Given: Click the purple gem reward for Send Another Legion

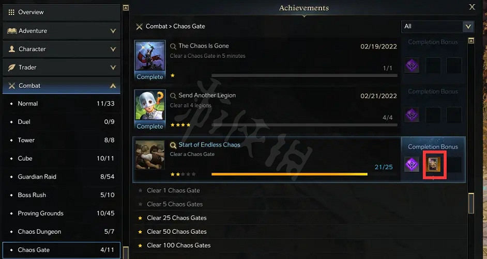Looking at the screenshot, I should (x=412, y=115).
